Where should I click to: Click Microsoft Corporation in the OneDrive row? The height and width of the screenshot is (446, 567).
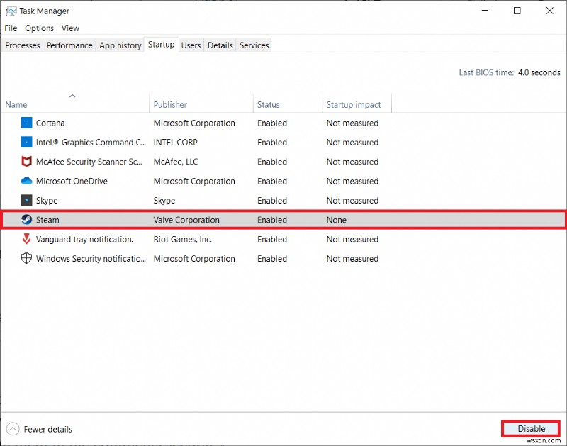pyautogui.click(x=194, y=181)
